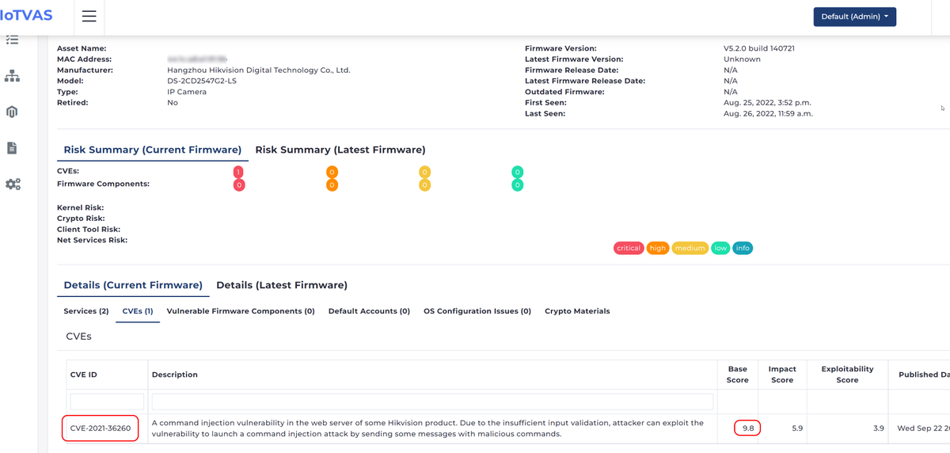
Task: Select Risk Summary (Current Firmware) tab
Action: [x=153, y=150]
